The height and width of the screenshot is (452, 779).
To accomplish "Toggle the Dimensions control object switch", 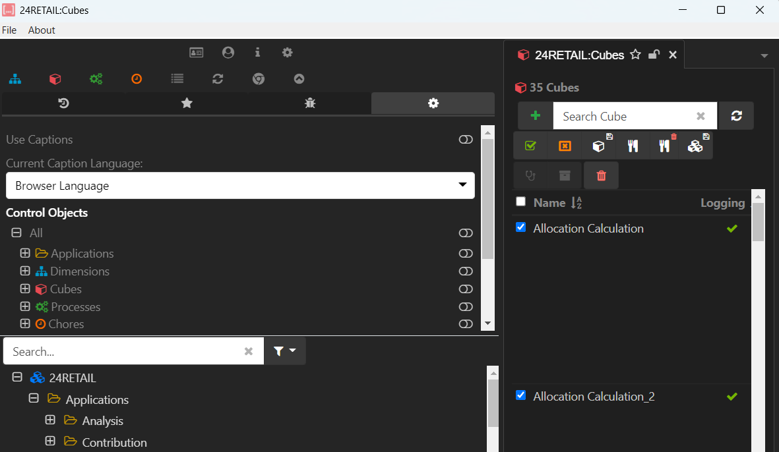I will (x=466, y=271).
